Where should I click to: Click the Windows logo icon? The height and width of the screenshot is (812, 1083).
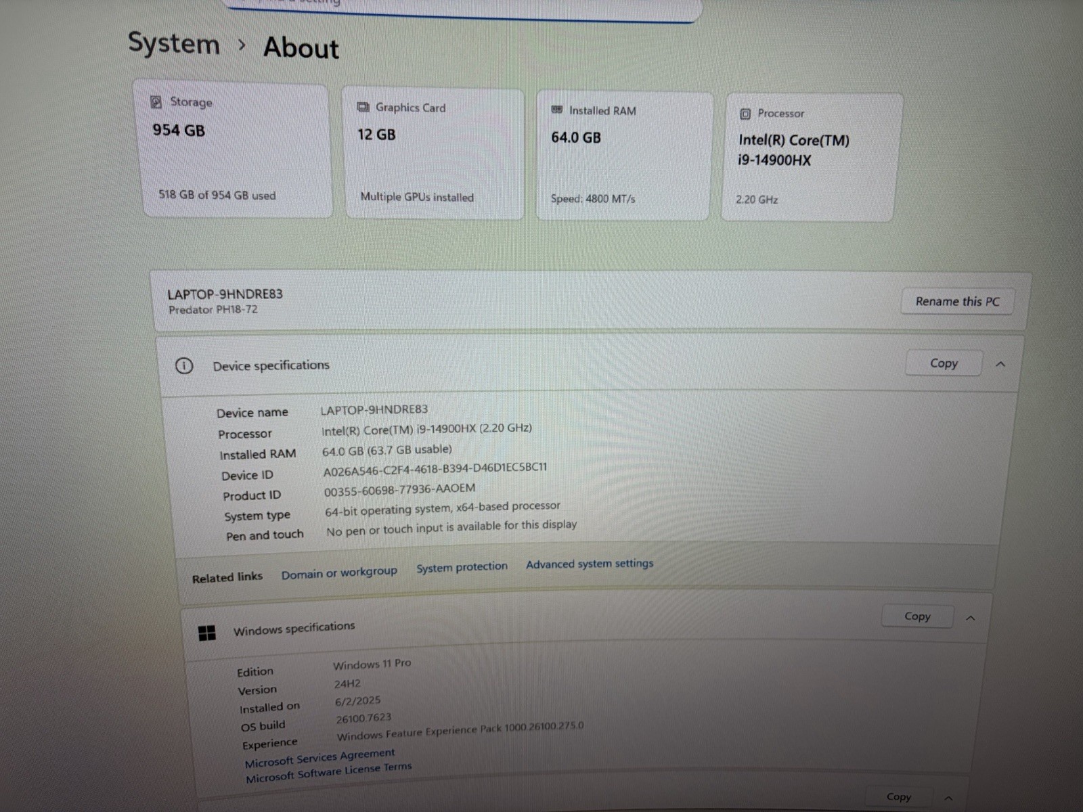207,633
